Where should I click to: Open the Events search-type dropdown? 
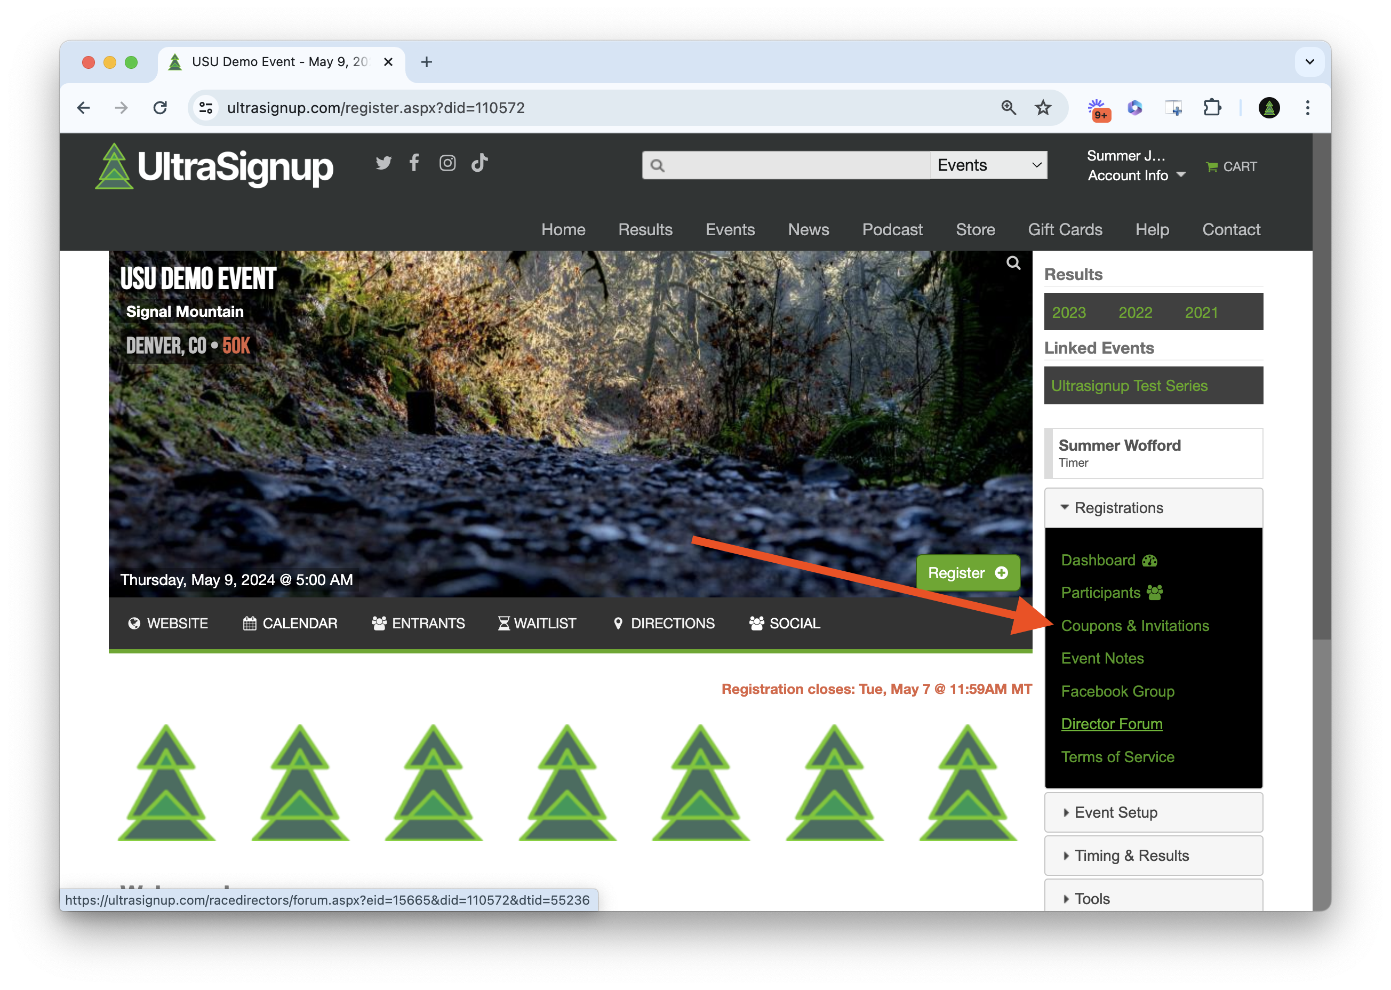click(988, 165)
